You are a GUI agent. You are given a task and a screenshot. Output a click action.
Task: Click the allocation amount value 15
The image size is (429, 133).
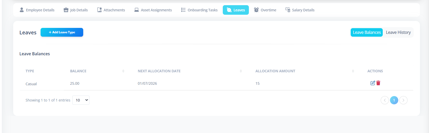pyautogui.click(x=257, y=83)
